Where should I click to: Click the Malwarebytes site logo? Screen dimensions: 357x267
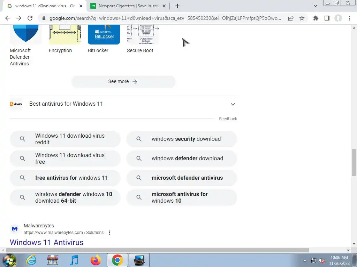pyautogui.click(x=15, y=229)
